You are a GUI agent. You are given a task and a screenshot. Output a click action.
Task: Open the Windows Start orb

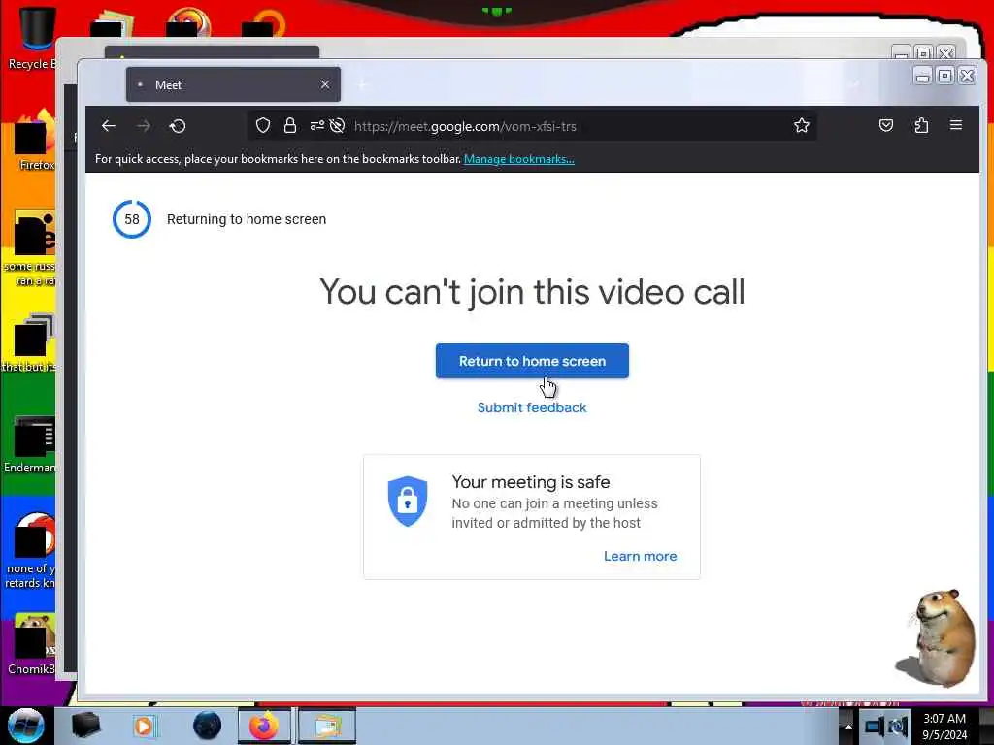point(26,726)
